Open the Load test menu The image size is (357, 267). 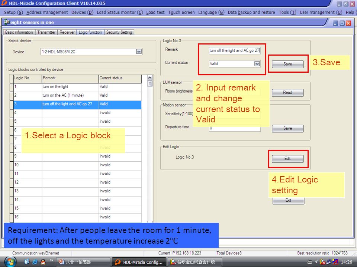pos(155,12)
